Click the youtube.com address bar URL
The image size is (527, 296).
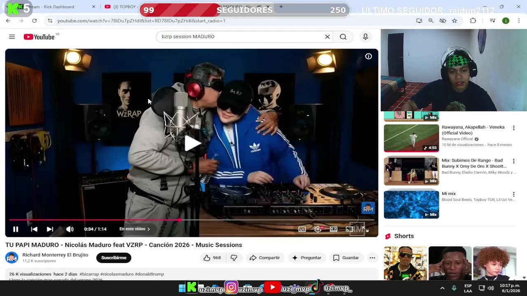click(141, 21)
